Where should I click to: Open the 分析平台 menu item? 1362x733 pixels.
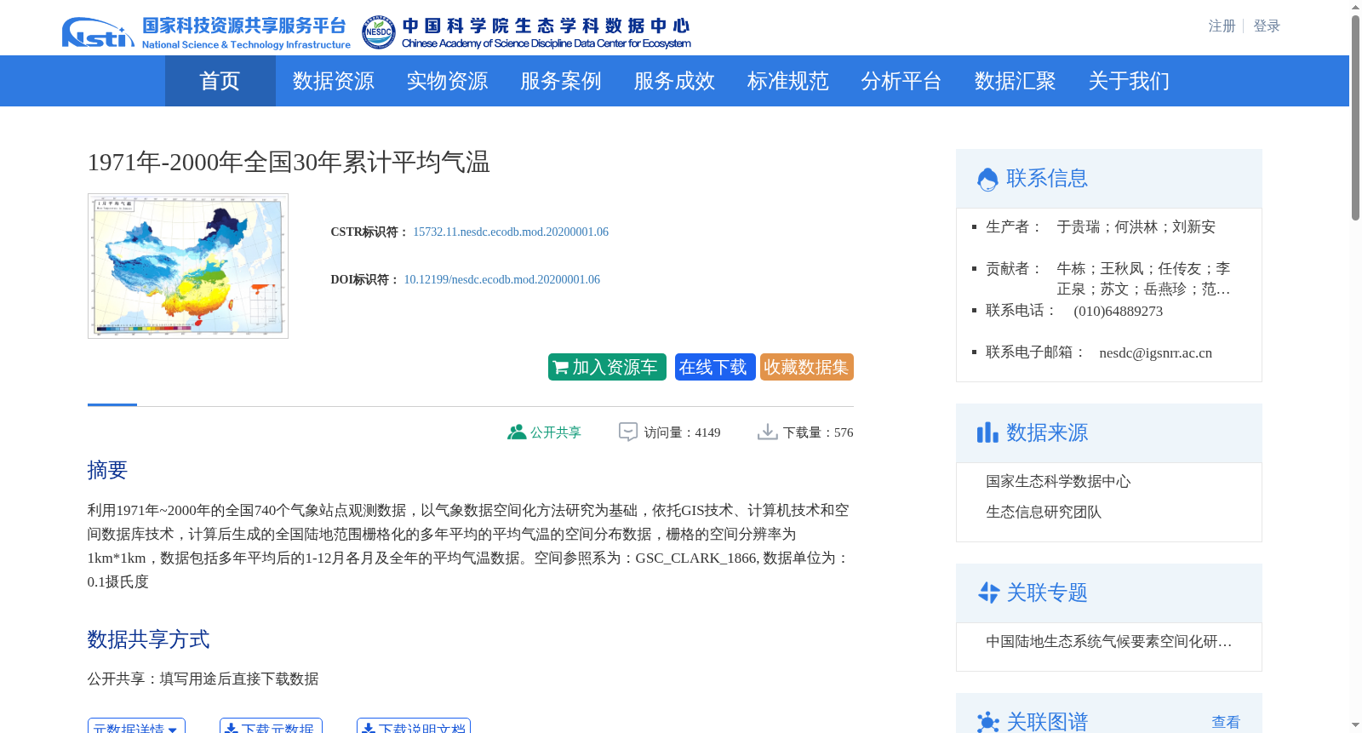901,81
